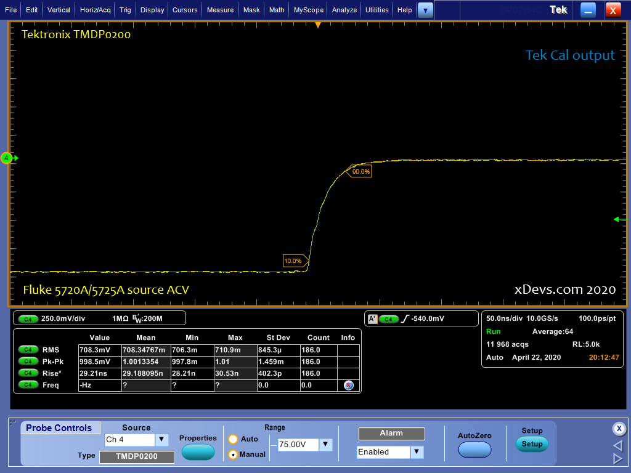Open the File menu

[11, 10]
